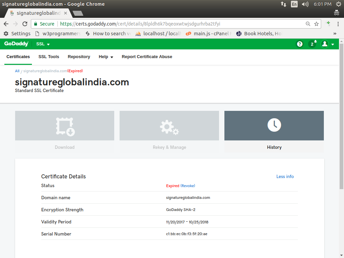The height and width of the screenshot is (258, 344).
Task: Click the Revoke link next to Expired
Action: pos(188,186)
